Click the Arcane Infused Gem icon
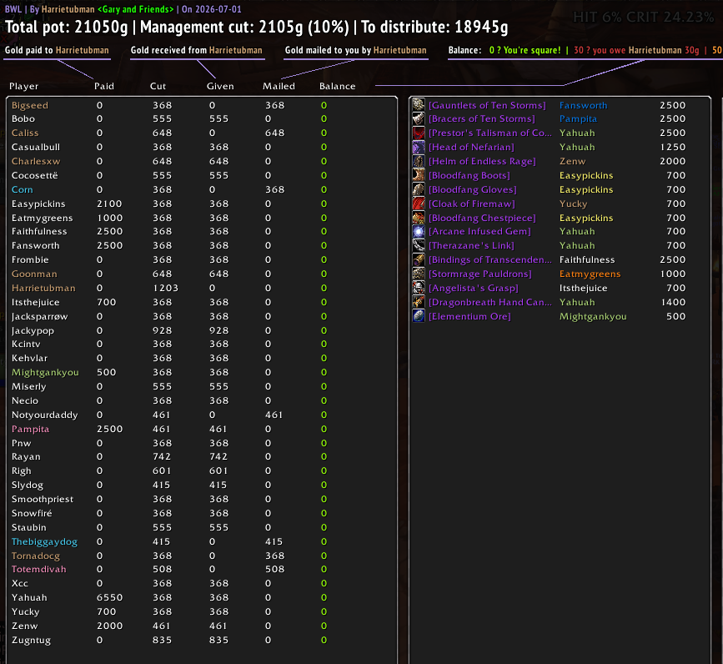Viewport: 723px width, 664px height. (419, 231)
